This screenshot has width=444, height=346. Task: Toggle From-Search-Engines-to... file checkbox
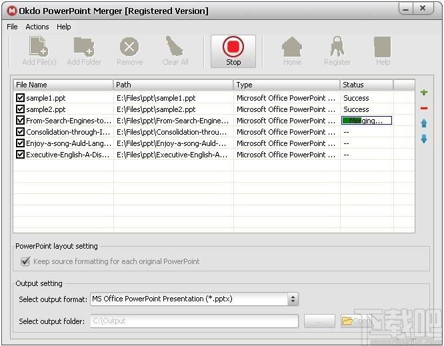tap(20, 121)
